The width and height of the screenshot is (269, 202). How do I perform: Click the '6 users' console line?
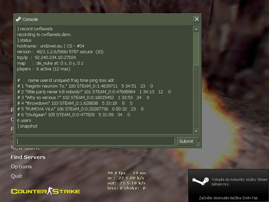(x=24, y=121)
